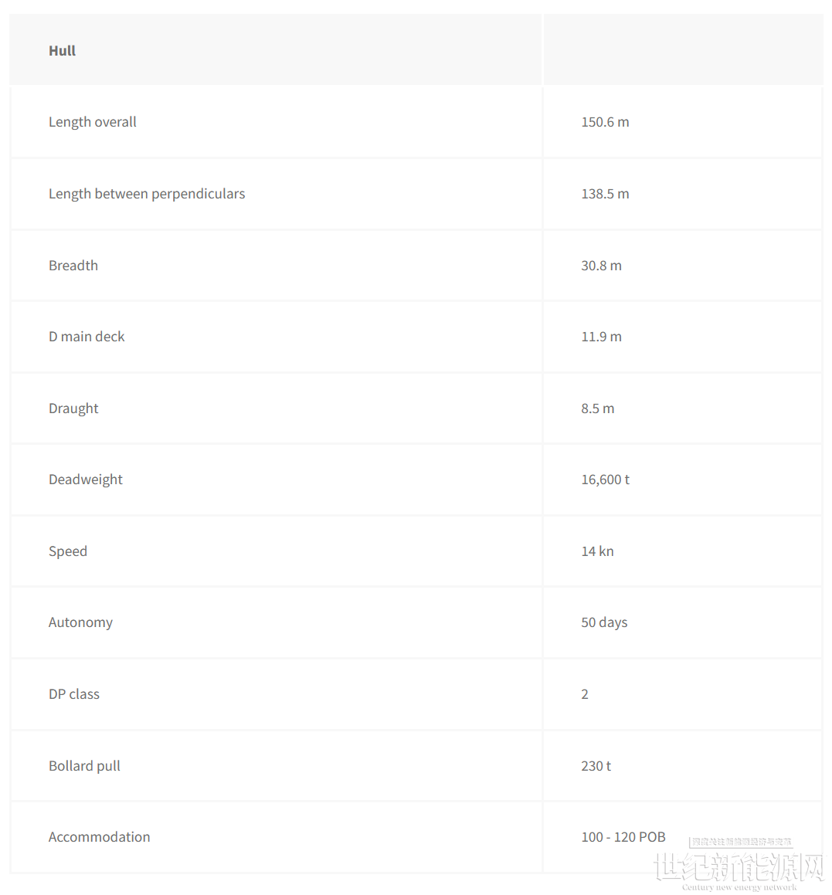This screenshot has width=832, height=895.
Task: Click the 11.9 m value
Action: pos(601,337)
